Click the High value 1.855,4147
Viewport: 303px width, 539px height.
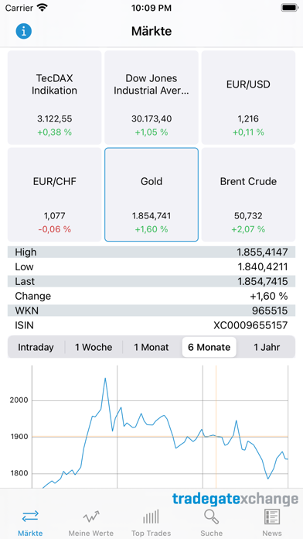click(262, 252)
